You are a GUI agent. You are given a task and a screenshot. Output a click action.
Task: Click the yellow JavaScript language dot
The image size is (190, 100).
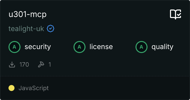pos(11,88)
